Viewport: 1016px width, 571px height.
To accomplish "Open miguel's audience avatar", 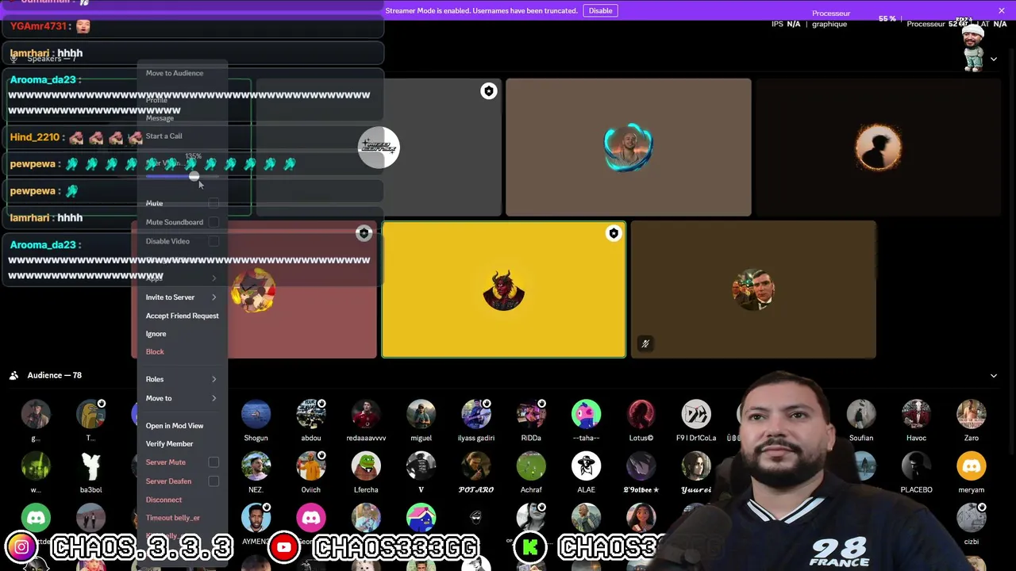I will [x=421, y=414].
